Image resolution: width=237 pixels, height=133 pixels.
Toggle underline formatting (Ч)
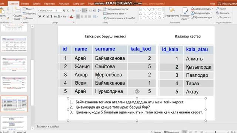47,16
